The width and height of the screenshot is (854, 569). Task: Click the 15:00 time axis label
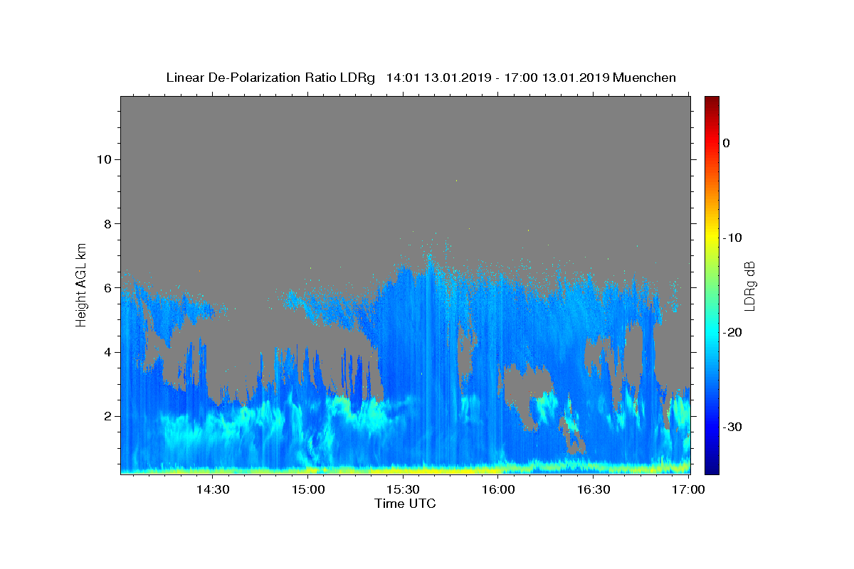pyautogui.click(x=307, y=490)
